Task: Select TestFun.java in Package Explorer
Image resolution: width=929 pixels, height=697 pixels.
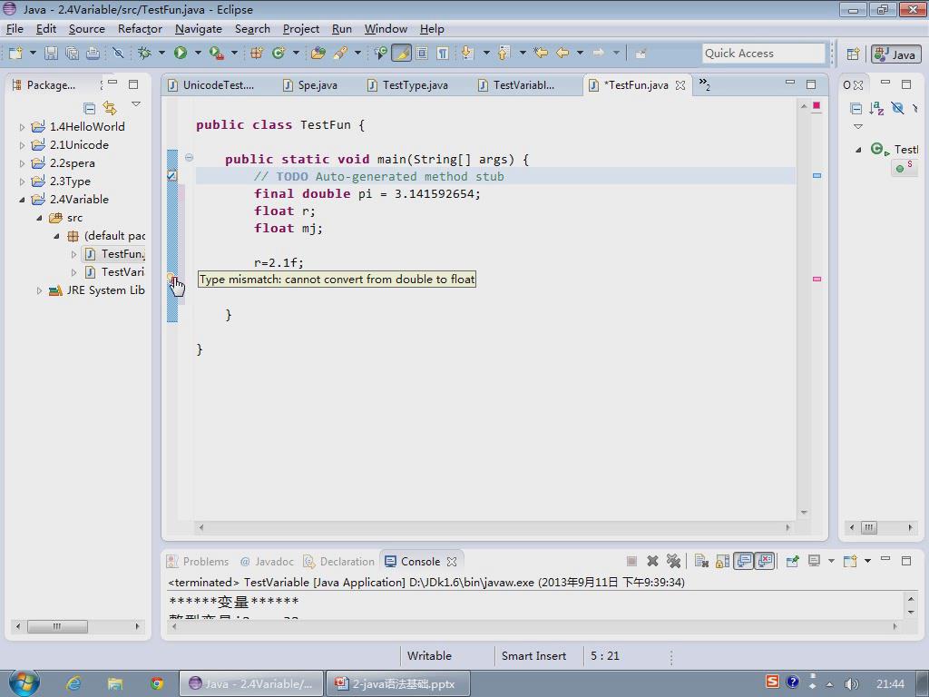Action: pos(115,254)
